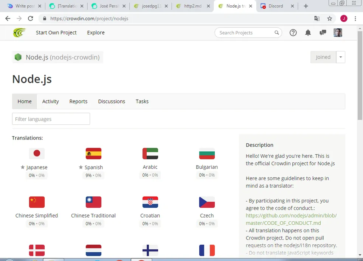Open the Czech language link
363x261 pixels.
coord(207,216)
